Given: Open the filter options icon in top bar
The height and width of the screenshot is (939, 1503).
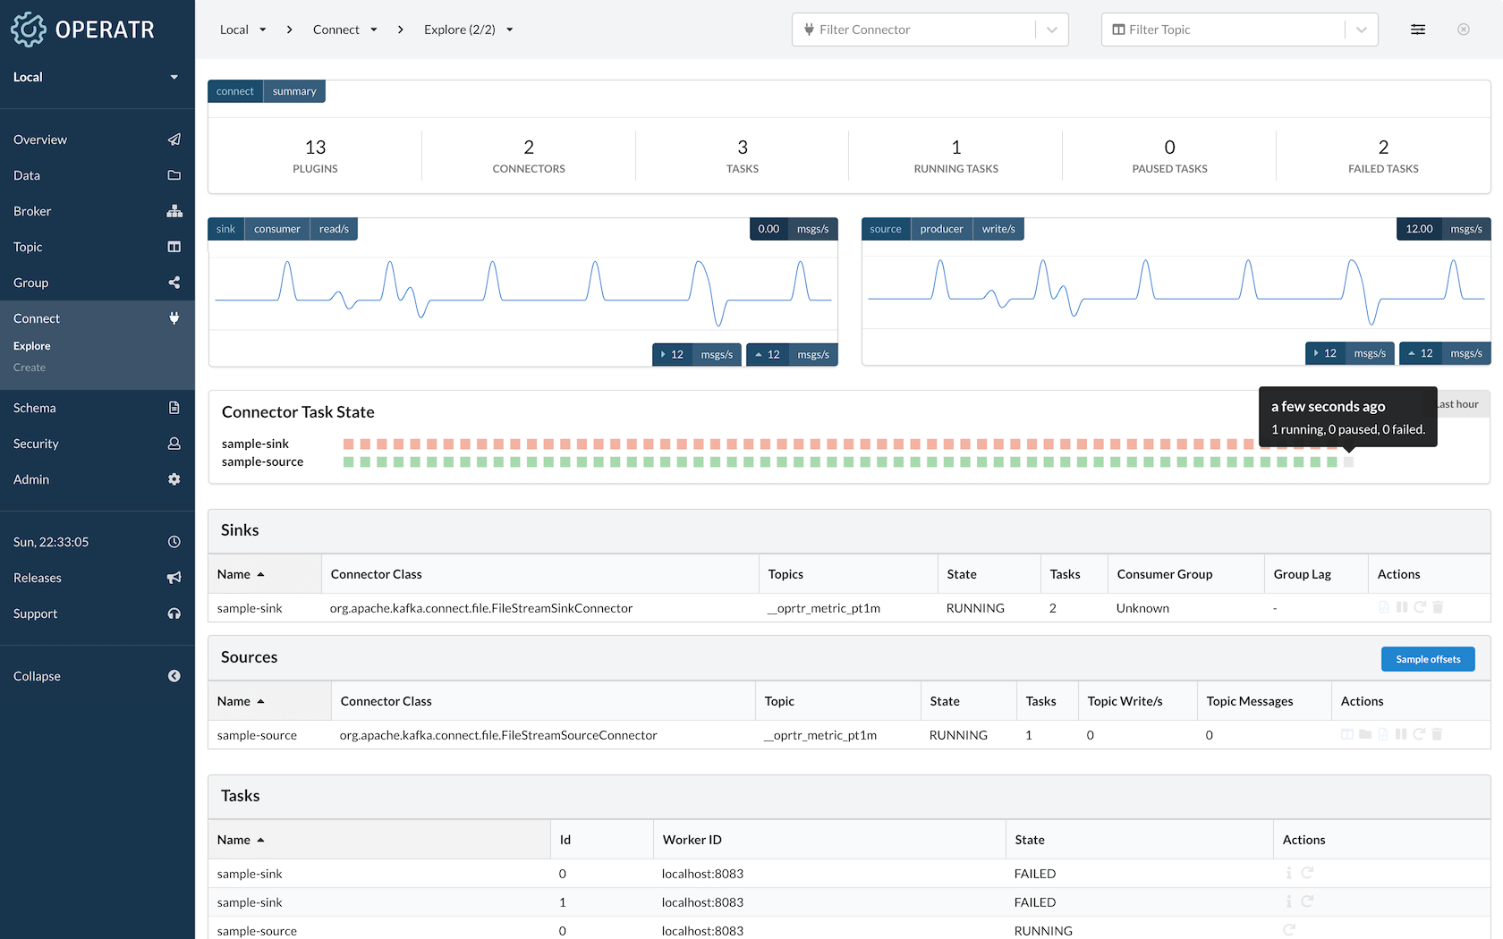Looking at the screenshot, I should [x=1418, y=29].
